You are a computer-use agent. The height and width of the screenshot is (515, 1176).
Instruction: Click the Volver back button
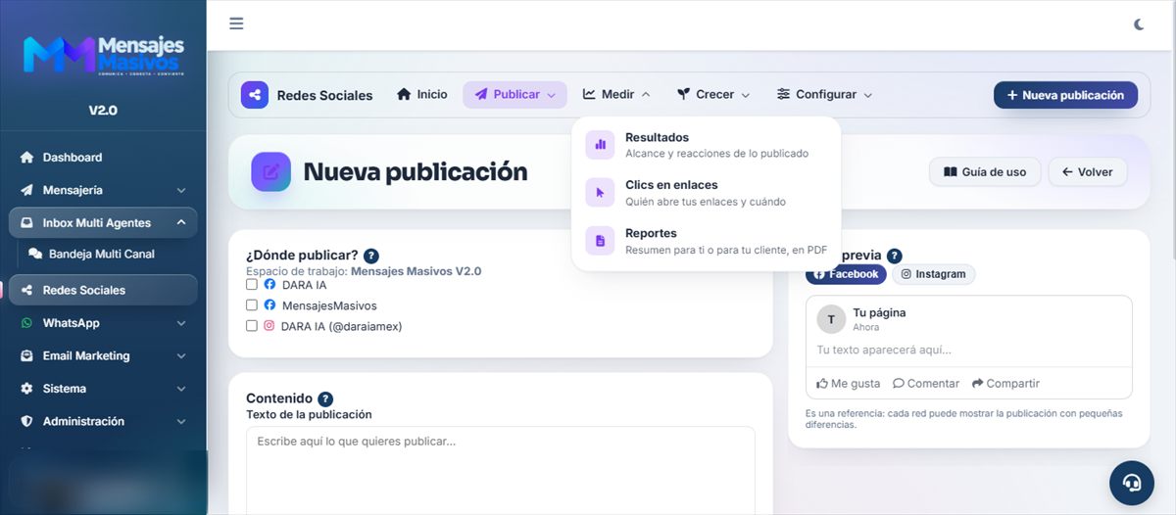point(1088,172)
